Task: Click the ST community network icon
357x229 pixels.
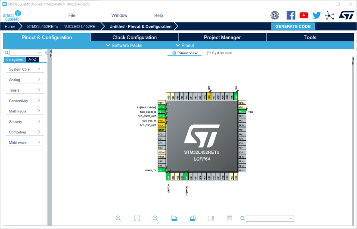Action: [329, 15]
